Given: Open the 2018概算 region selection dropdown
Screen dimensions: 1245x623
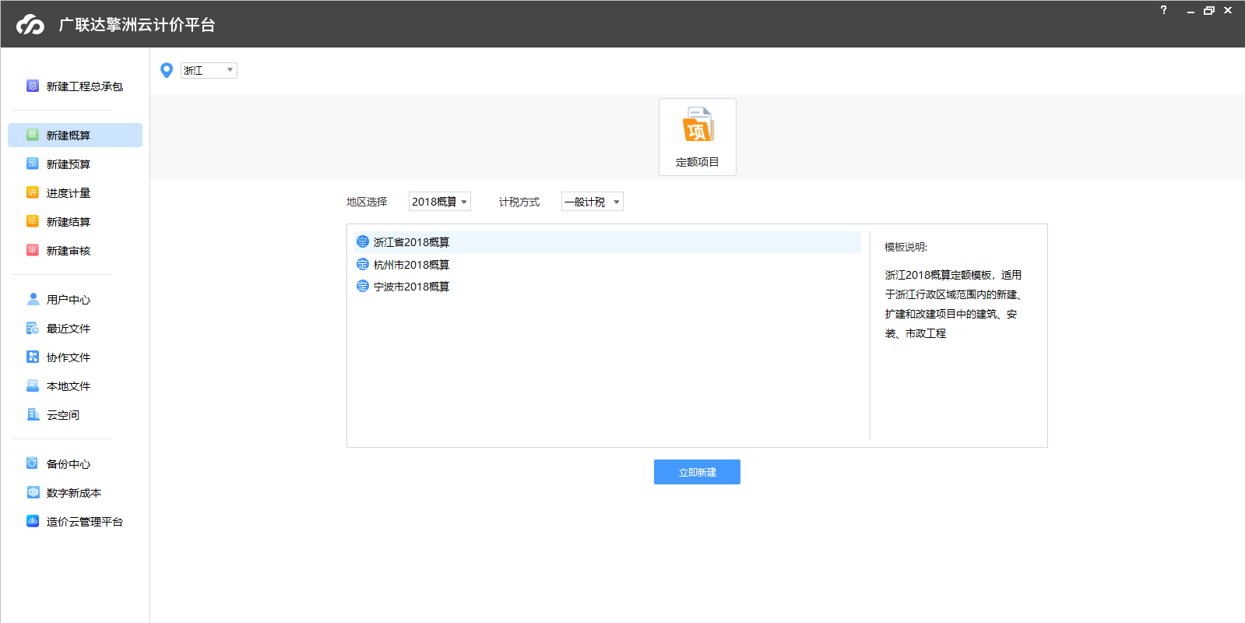Looking at the screenshot, I should tap(440, 202).
